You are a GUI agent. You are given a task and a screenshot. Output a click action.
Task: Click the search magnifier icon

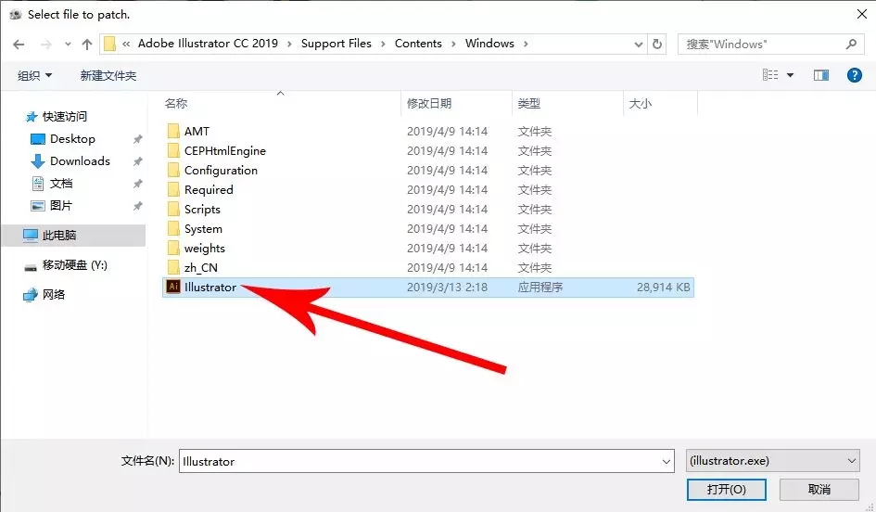point(851,45)
